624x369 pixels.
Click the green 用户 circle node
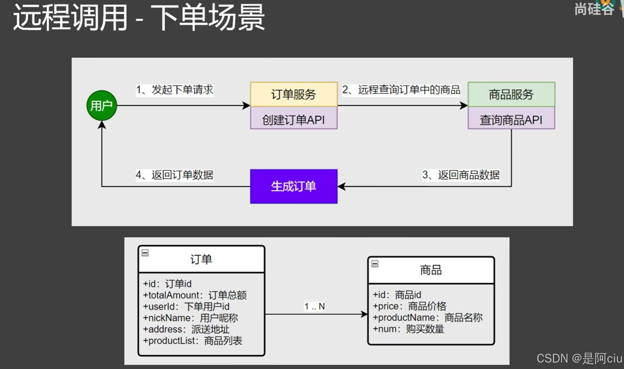tap(102, 106)
